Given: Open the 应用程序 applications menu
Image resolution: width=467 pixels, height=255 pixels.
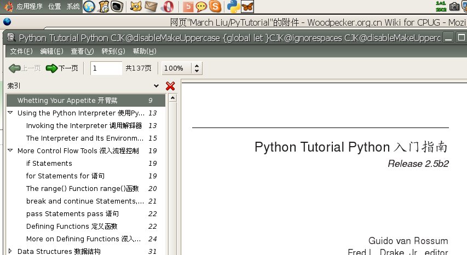Looking at the screenshot, I should [30, 7].
